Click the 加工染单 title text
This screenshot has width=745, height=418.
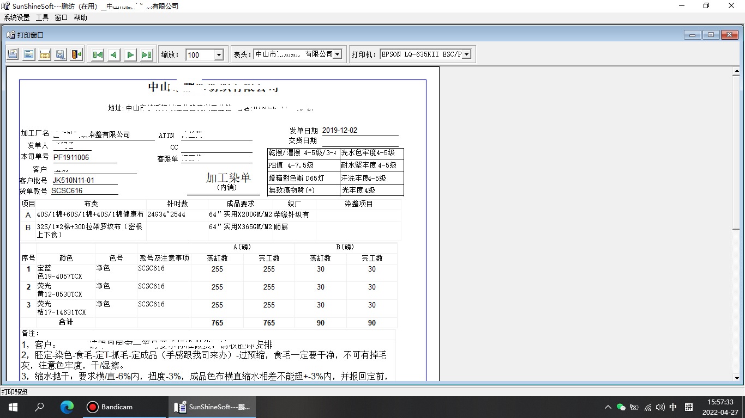tap(229, 177)
